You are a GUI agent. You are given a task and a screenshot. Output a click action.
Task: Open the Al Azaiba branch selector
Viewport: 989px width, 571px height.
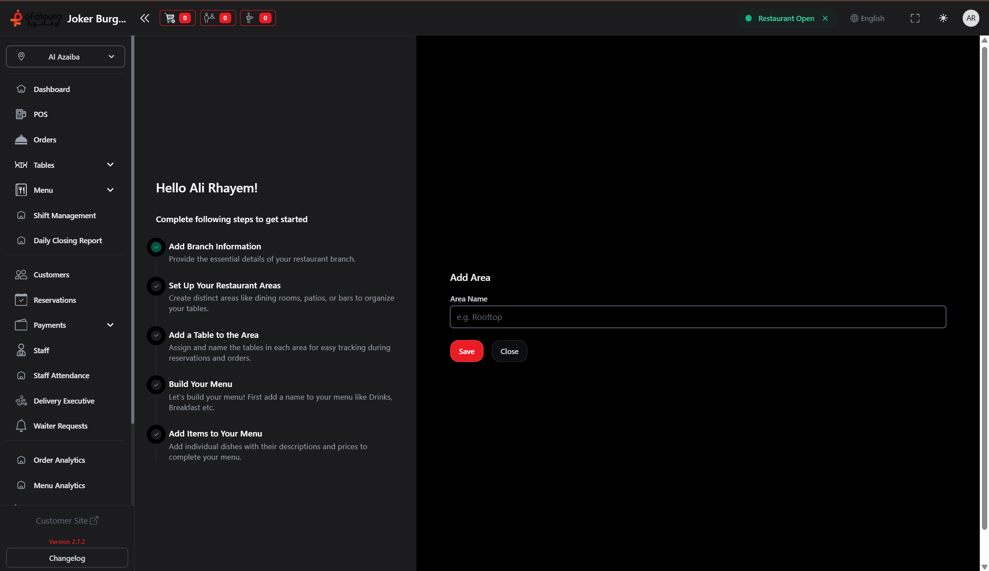(65, 57)
